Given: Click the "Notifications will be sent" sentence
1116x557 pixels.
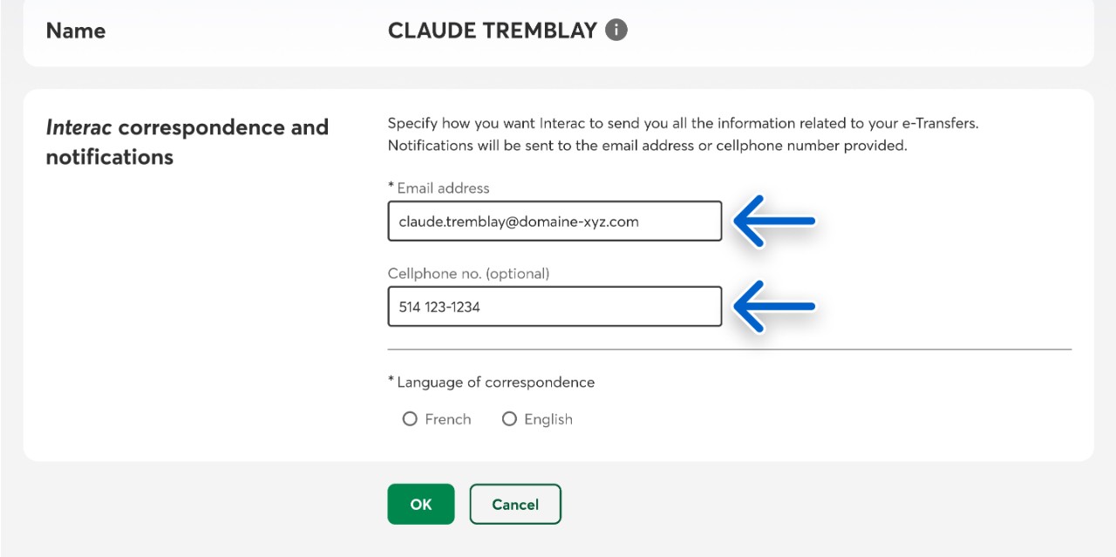Looking at the screenshot, I should click(x=647, y=146).
